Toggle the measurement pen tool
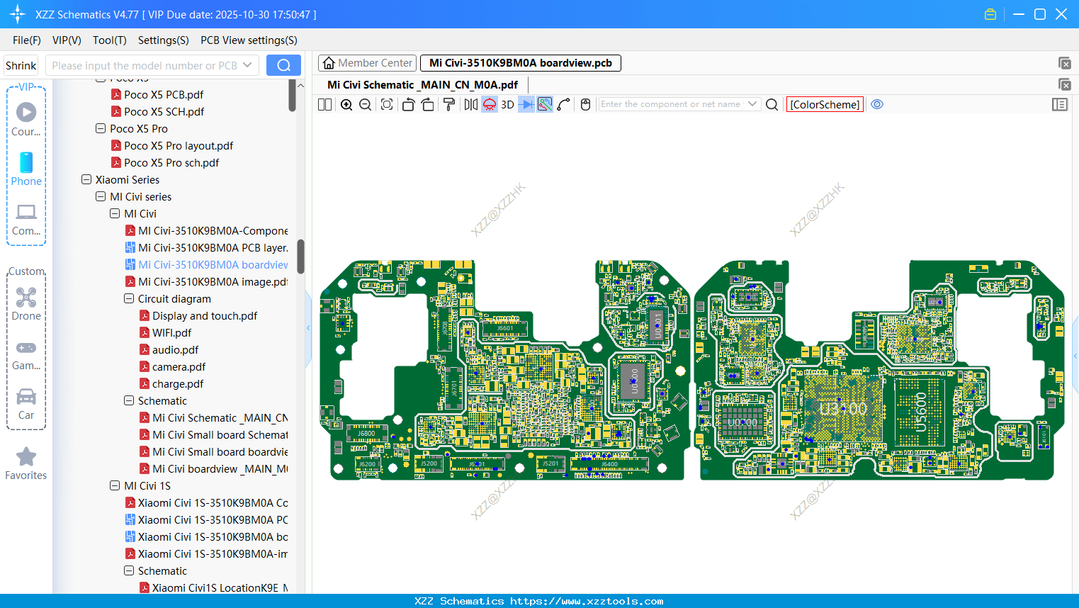Image resolution: width=1079 pixels, height=608 pixels. tap(563, 104)
